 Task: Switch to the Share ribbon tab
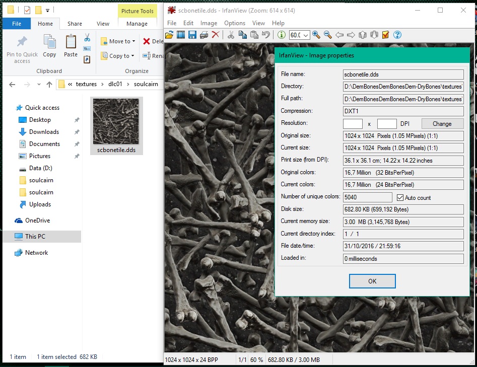point(75,24)
